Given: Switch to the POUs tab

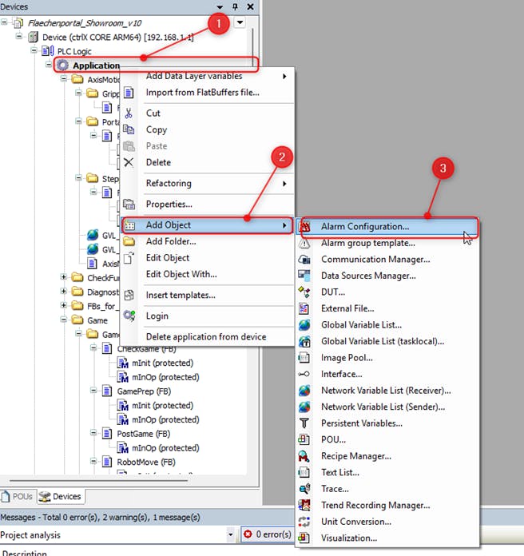Looking at the screenshot, I should click(x=18, y=496).
